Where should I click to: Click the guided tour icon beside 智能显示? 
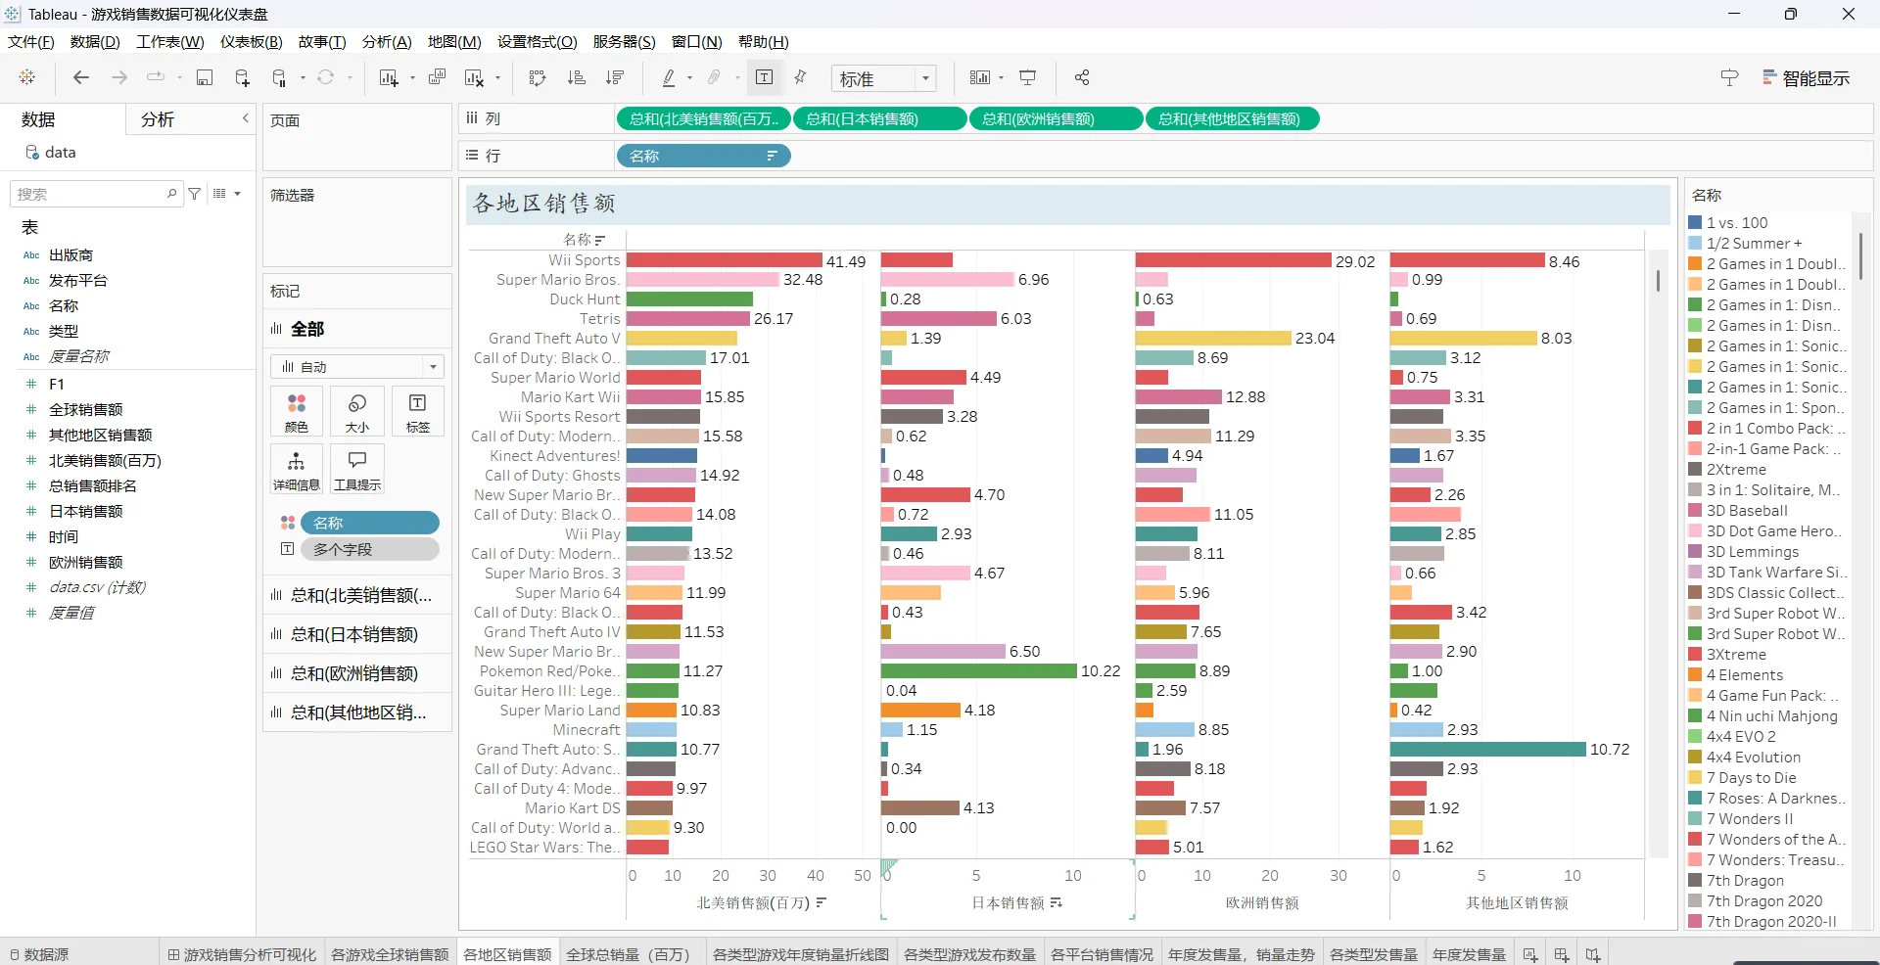coord(1729,77)
